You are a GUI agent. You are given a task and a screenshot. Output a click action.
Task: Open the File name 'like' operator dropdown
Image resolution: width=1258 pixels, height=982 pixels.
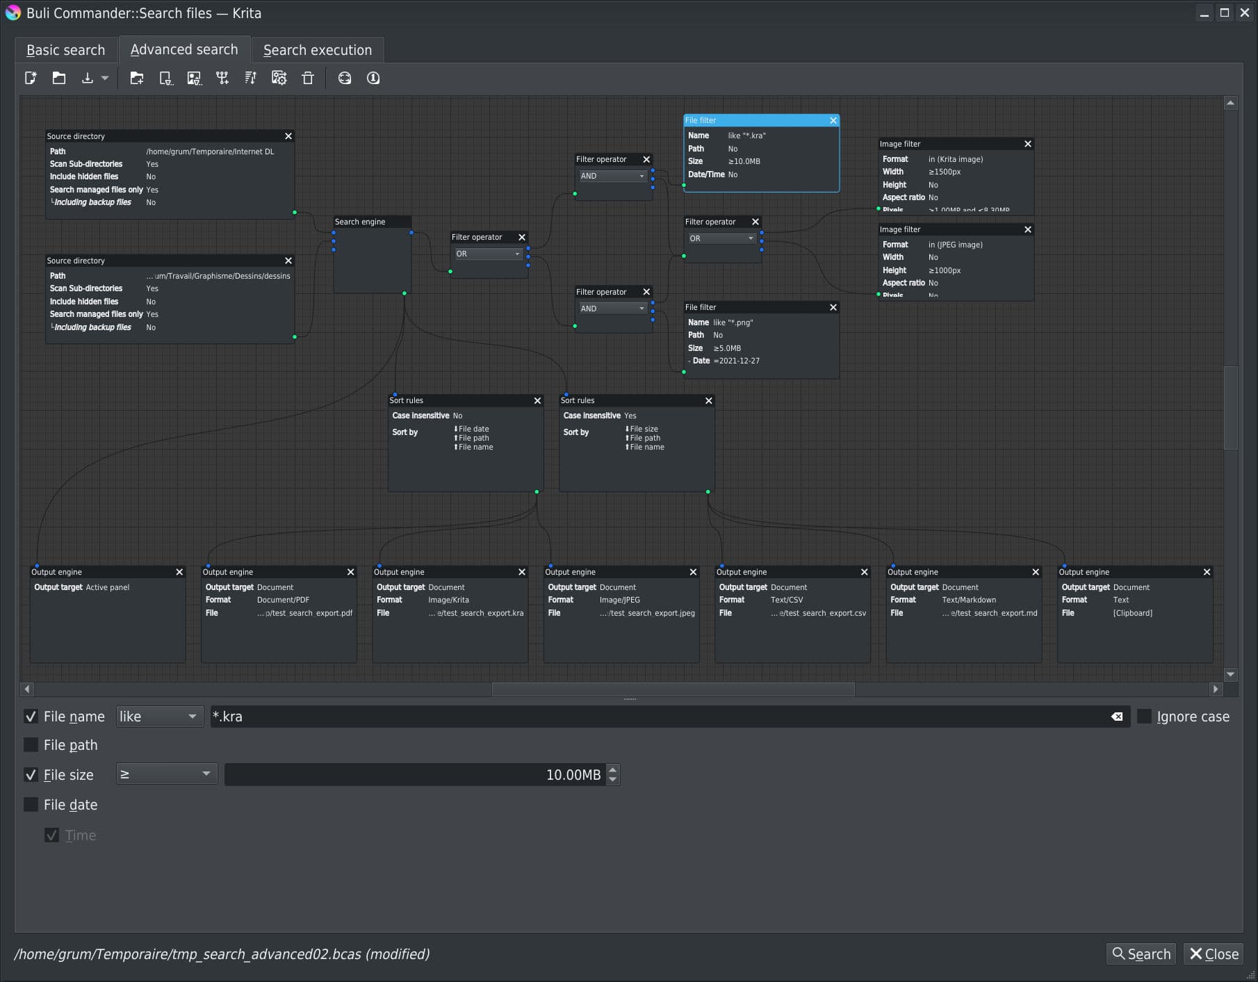(x=158, y=717)
